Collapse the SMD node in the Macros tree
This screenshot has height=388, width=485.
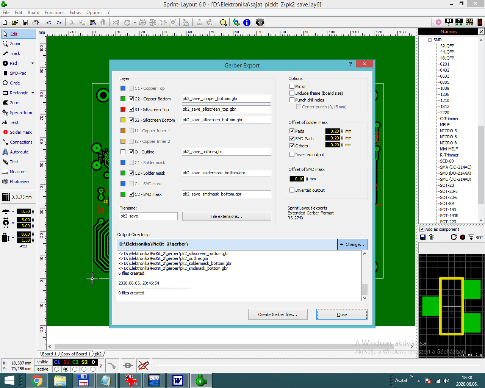pyautogui.click(x=430, y=40)
